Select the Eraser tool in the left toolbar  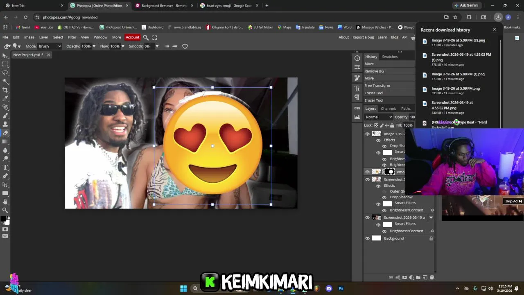[x=5, y=133]
